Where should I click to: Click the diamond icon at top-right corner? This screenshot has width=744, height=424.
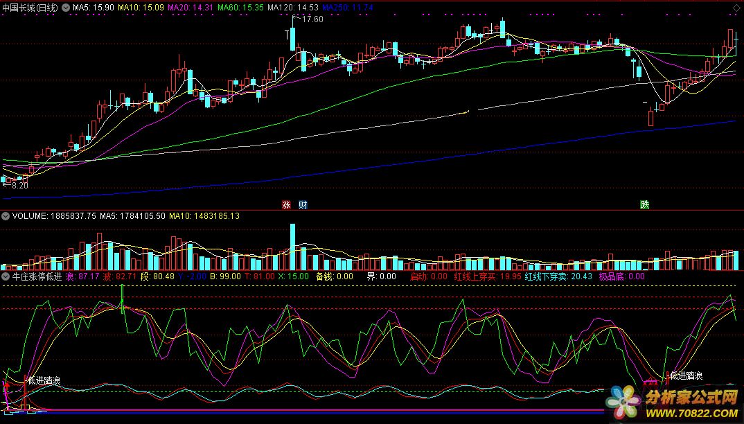[x=736, y=7]
